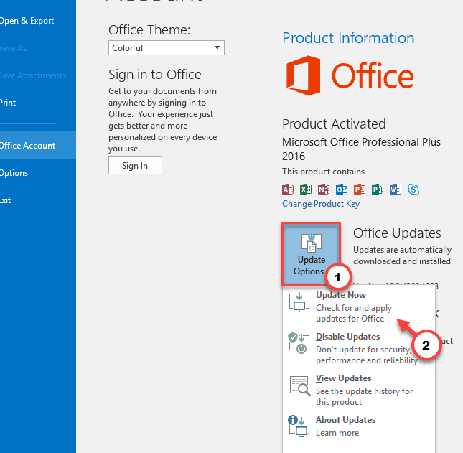Image resolution: width=463 pixels, height=453 pixels.
Task: Click the Office logo image
Action: [x=350, y=75]
